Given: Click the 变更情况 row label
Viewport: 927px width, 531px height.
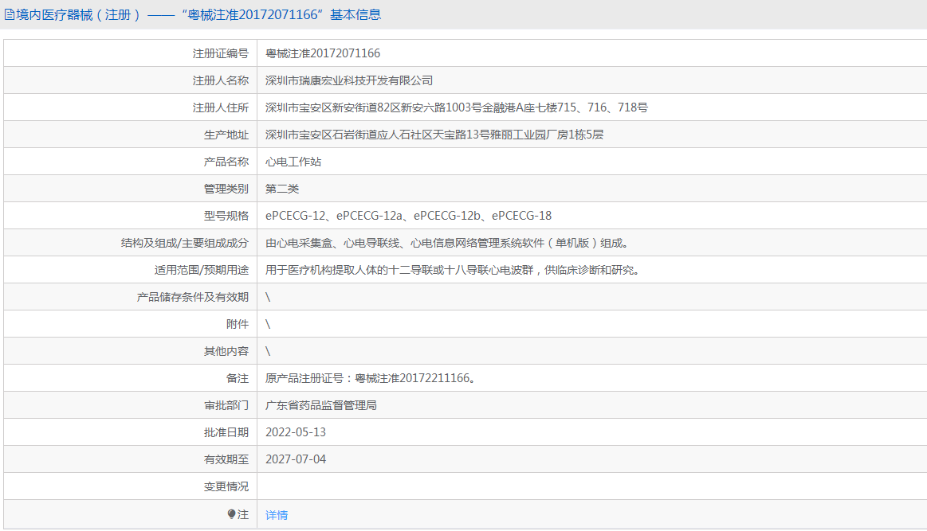Looking at the screenshot, I should [226, 486].
